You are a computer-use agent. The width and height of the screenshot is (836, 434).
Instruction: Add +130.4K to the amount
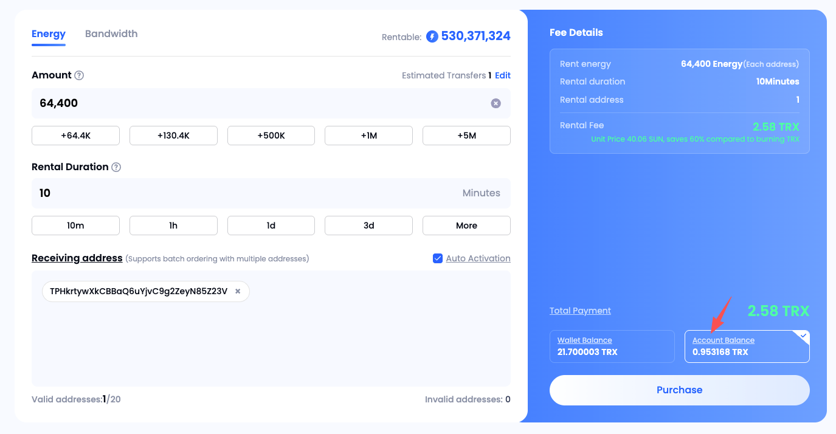click(x=173, y=136)
